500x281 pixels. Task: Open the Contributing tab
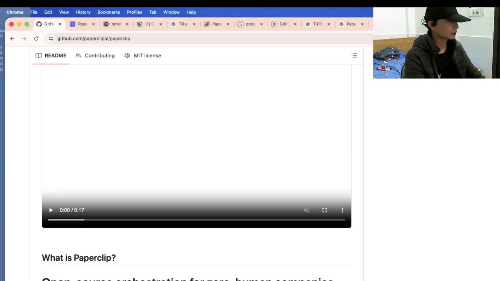pyautogui.click(x=95, y=55)
